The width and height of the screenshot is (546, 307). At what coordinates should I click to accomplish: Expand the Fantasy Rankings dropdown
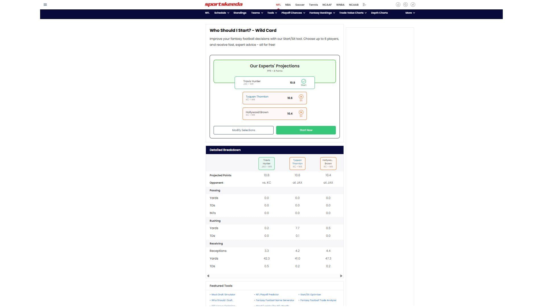[322, 13]
